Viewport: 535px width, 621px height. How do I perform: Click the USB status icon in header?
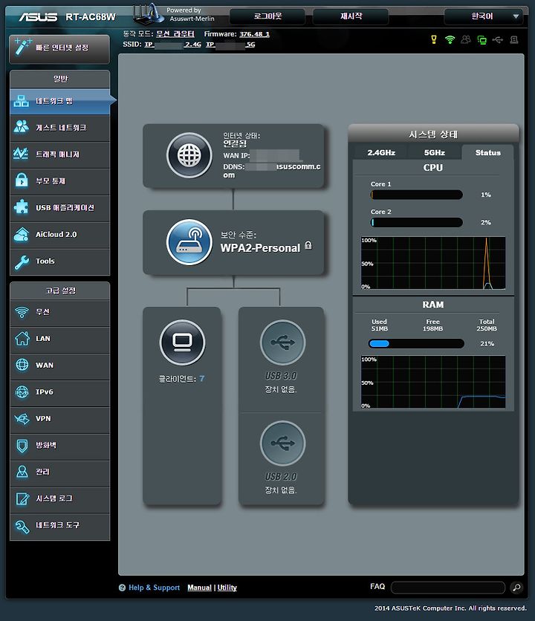click(498, 39)
